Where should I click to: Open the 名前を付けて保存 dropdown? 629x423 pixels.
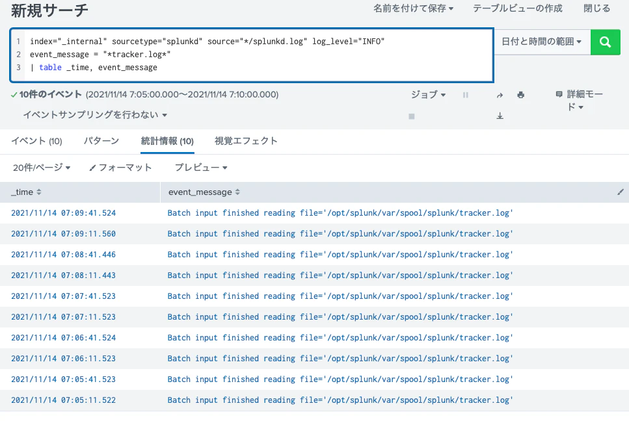click(x=413, y=8)
